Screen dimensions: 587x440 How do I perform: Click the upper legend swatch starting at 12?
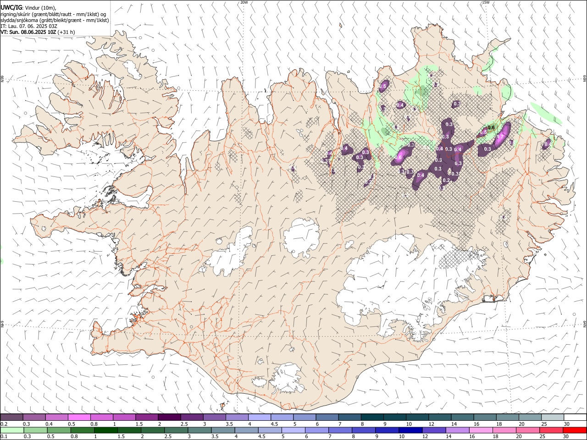click(440, 418)
